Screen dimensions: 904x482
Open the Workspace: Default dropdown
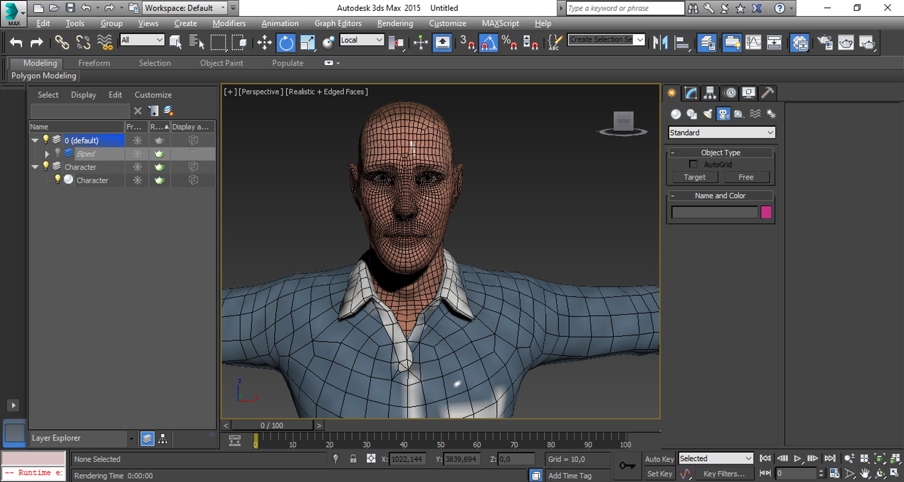(x=185, y=8)
